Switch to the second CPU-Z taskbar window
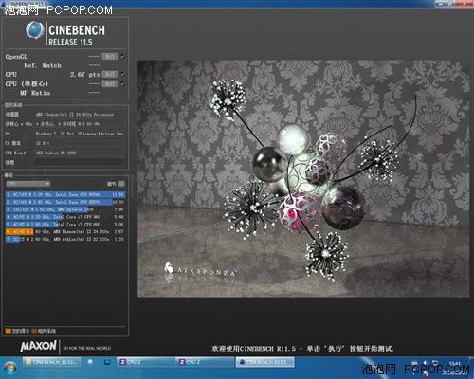Screen dimensions: 474x379 point(205,362)
